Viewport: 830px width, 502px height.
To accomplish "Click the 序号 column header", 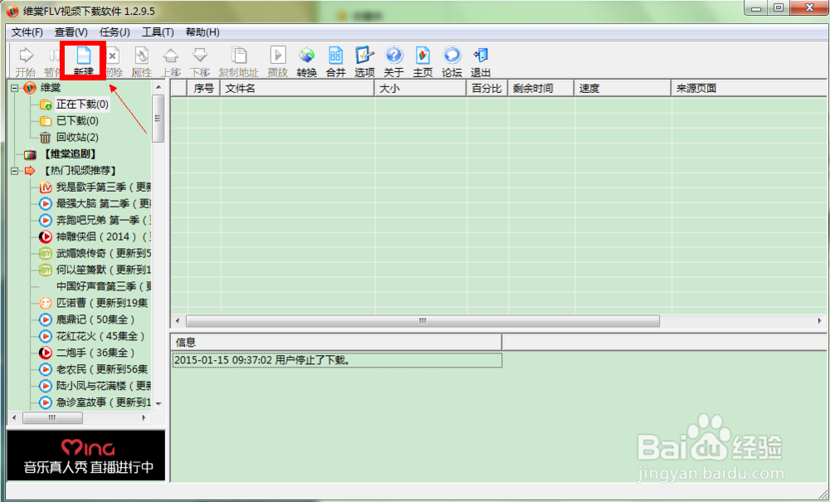I will pos(204,88).
